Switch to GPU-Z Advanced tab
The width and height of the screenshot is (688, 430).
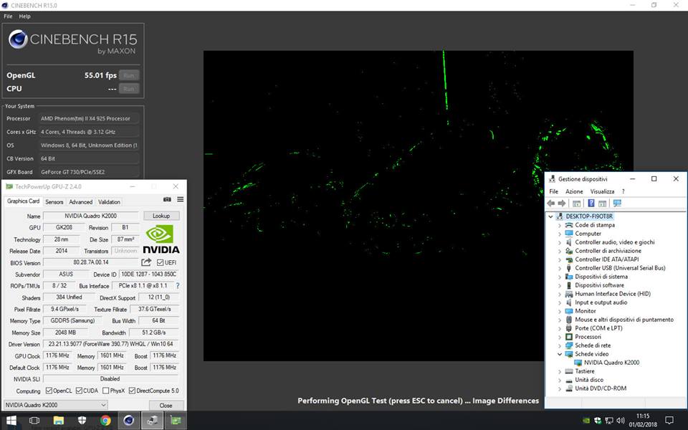pos(81,202)
